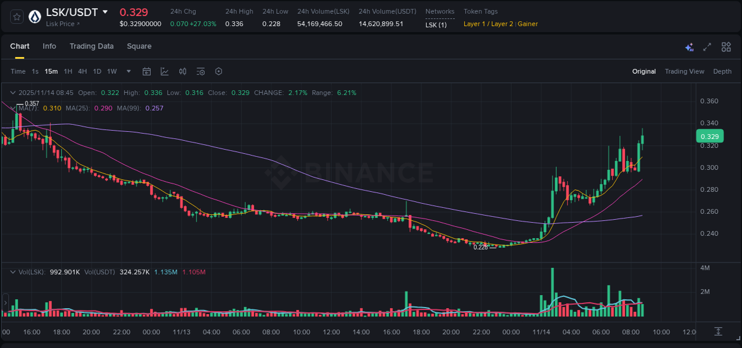The width and height of the screenshot is (742, 348).
Task: Open the indicator list settings icon
Action: tap(200, 71)
